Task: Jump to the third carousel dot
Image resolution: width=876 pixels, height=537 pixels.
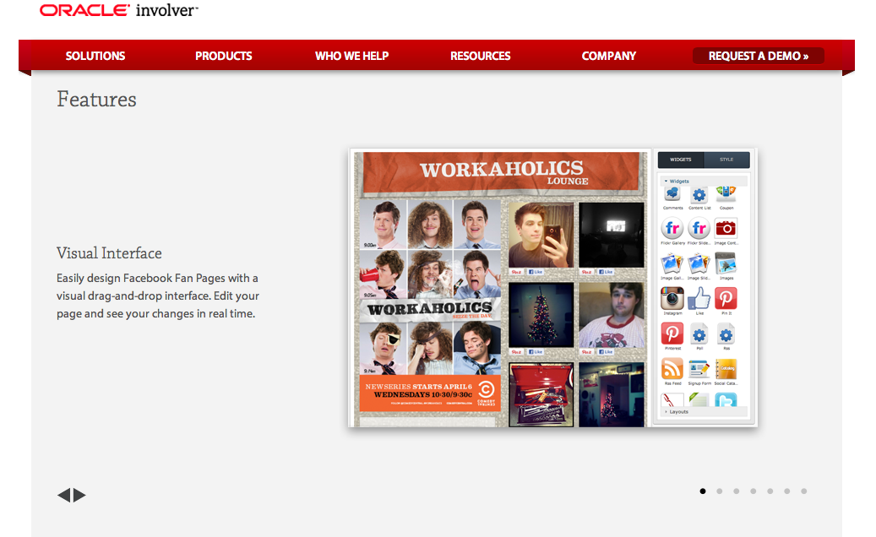Action: pyautogui.click(x=737, y=491)
